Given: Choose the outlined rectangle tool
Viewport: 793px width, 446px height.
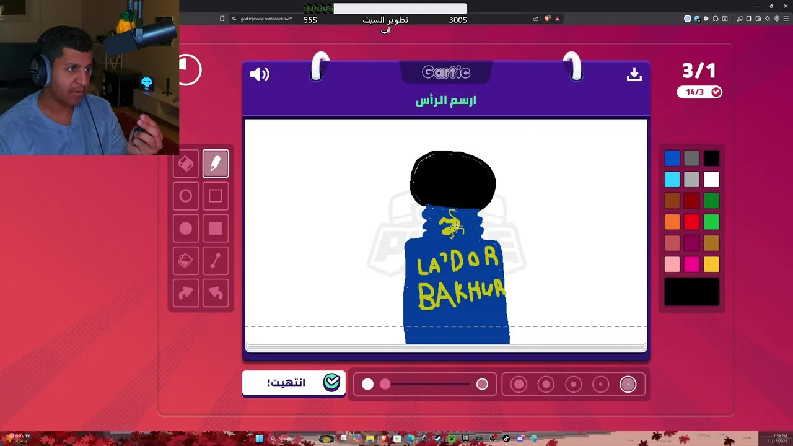Looking at the screenshot, I should pyautogui.click(x=216, y=196).
